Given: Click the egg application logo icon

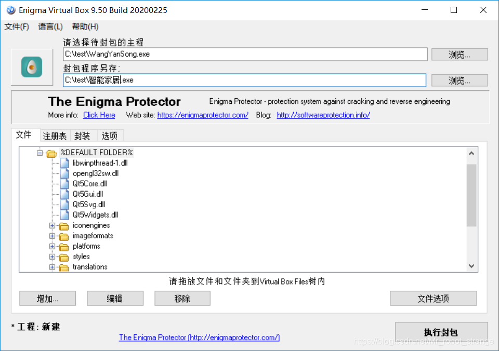Looking at the screenshot, I should point(32,67).
